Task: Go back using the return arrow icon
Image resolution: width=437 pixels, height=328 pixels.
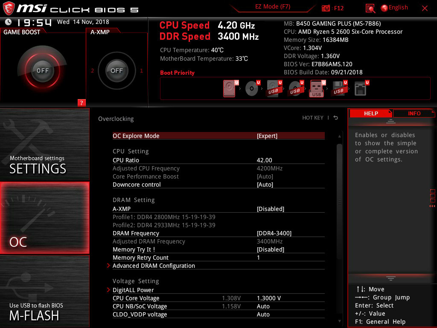Action: pos(336,118)
